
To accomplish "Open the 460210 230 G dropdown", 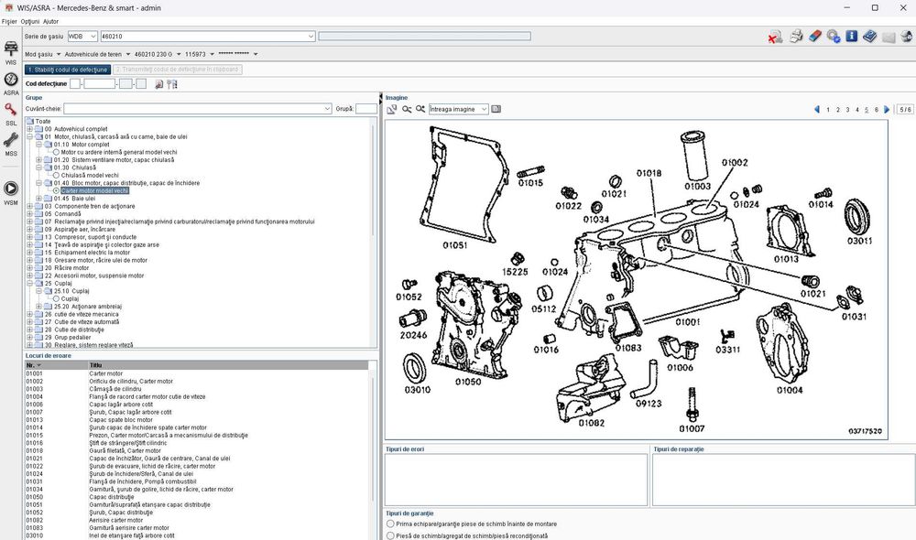I will click(x=158, y=54).
